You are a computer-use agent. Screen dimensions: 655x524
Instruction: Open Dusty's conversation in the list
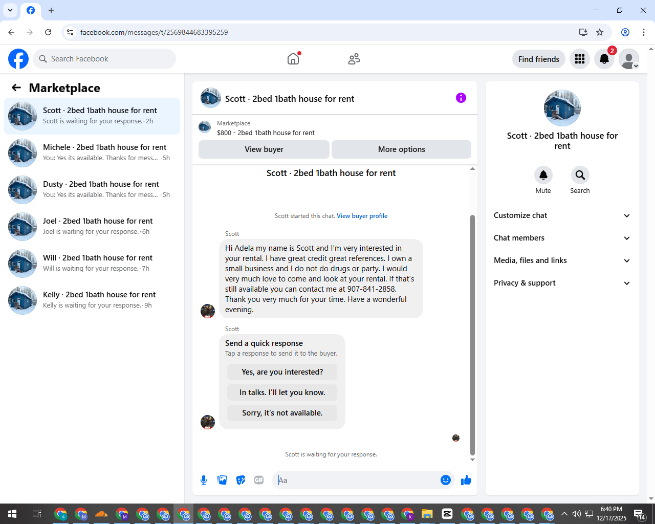coord(92,190)
